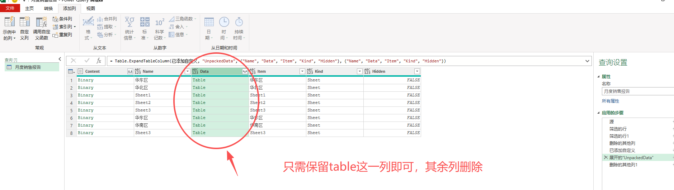674x190 pixels.
Task: Click the 名称 query name input field
Action: [637, 91]
